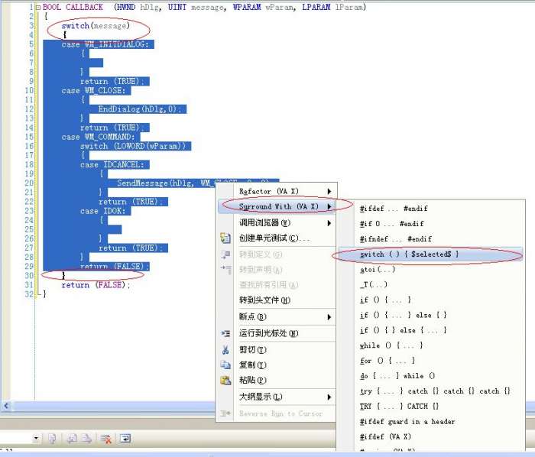Click the Reverse Run to Cursor icon
Viewport: 535px width, 457px height.
pos(225,413)
